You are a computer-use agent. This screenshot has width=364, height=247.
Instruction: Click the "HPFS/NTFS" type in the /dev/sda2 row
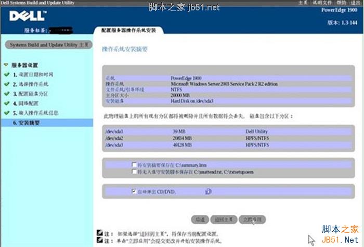[257, 138]
